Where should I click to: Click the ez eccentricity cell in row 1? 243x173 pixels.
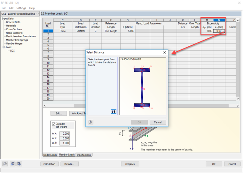pyautogui.click(x=219, y=31)
